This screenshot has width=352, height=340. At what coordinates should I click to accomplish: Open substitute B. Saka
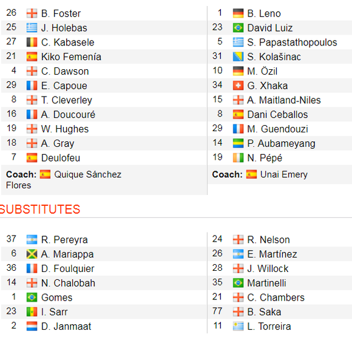[x=264, y=312]
